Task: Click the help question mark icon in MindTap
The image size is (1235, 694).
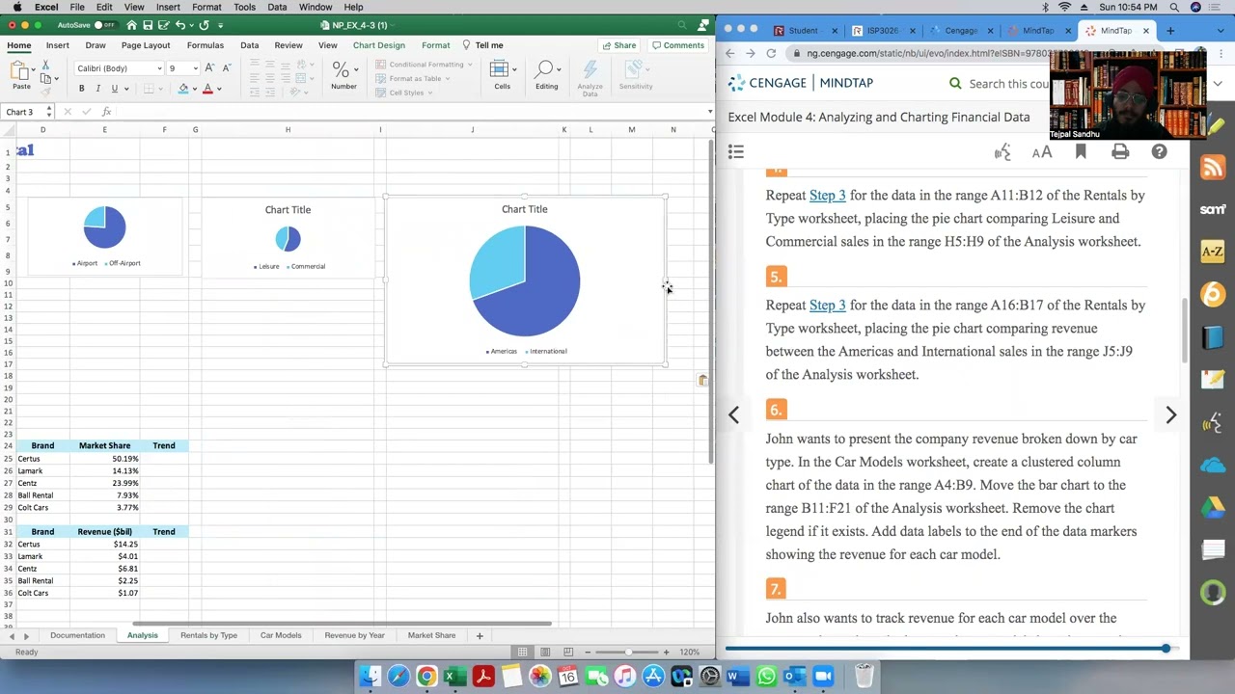Action: coord(1159,151)
